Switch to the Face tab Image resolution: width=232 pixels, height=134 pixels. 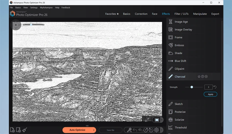click(x=155, y=14)
